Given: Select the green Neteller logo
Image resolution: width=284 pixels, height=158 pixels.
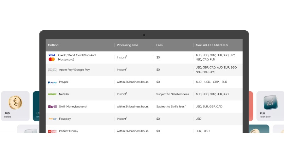Looking at the screenshot, I should (x=52, y=94).
